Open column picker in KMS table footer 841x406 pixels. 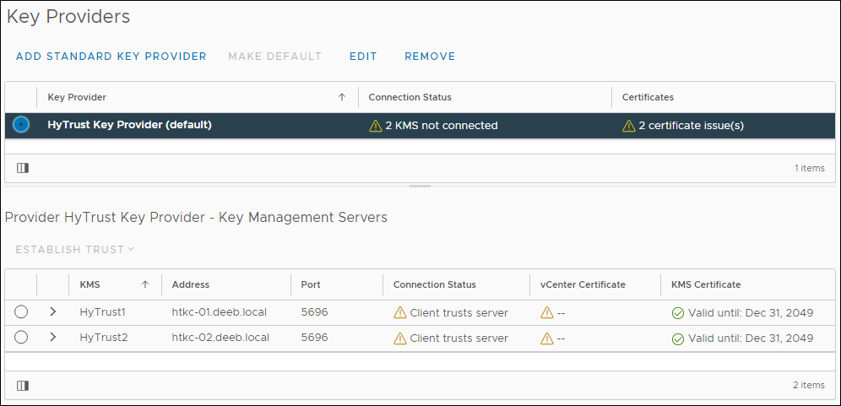tap(23, 386)
